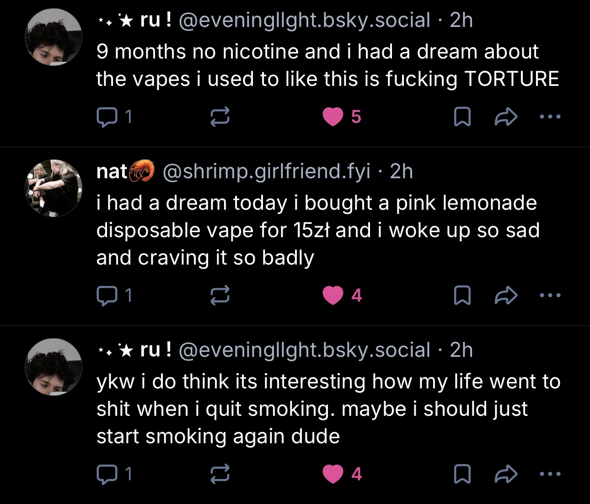Screen dimensions: 590x504
Task: Share the quit smoking post
Action: [506, 474]
